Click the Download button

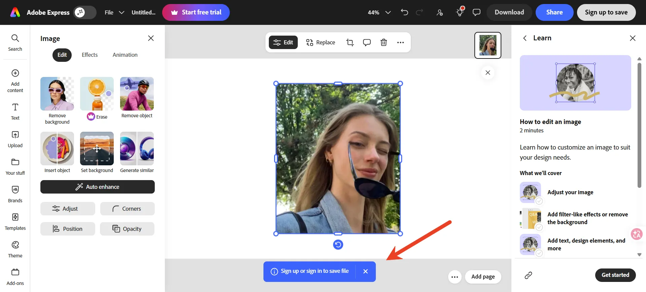(509, 12)
